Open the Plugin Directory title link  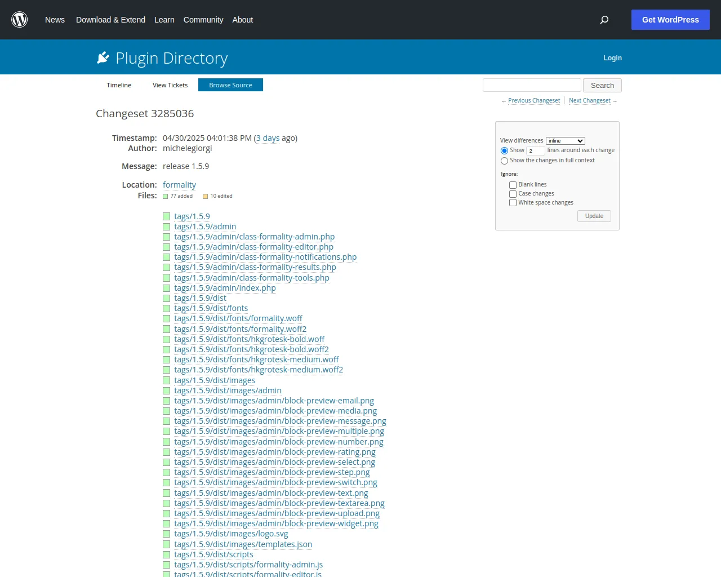tap(171, 58)
